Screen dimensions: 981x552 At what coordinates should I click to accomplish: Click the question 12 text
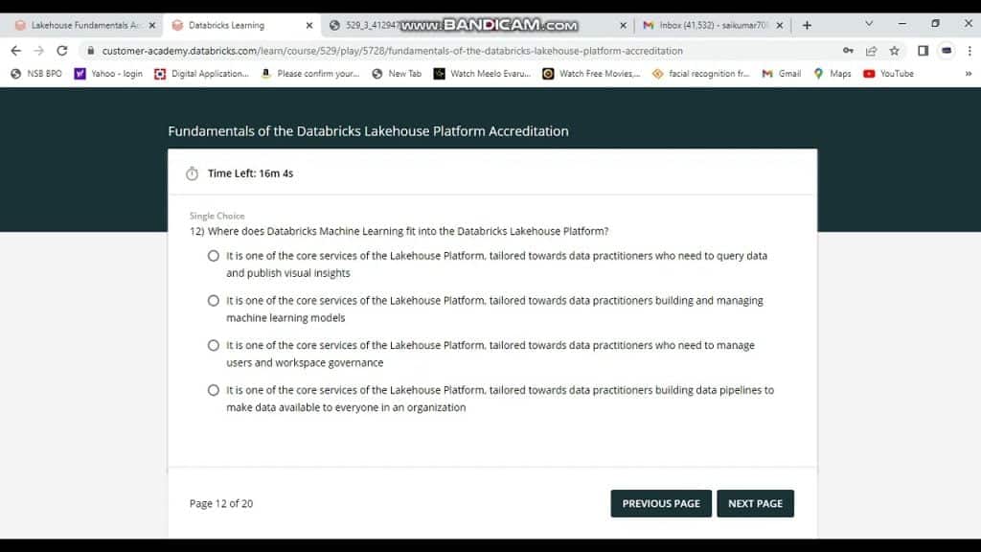click(399, 231)
